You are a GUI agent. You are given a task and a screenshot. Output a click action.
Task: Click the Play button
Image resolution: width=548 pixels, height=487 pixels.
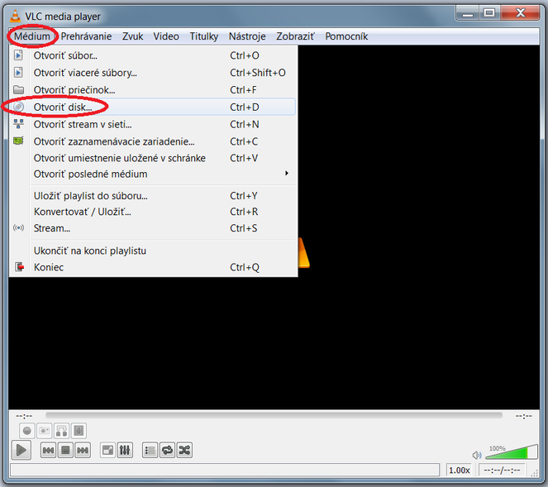point(21,450)
